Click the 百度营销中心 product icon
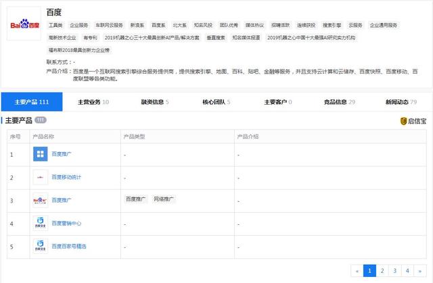Image resolution: width=433 pixels, height=283 pixels. click(x=40, y=223)
